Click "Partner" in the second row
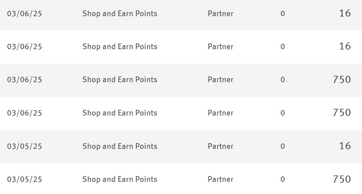Screen dimensions: 362x194 [221, 46]
